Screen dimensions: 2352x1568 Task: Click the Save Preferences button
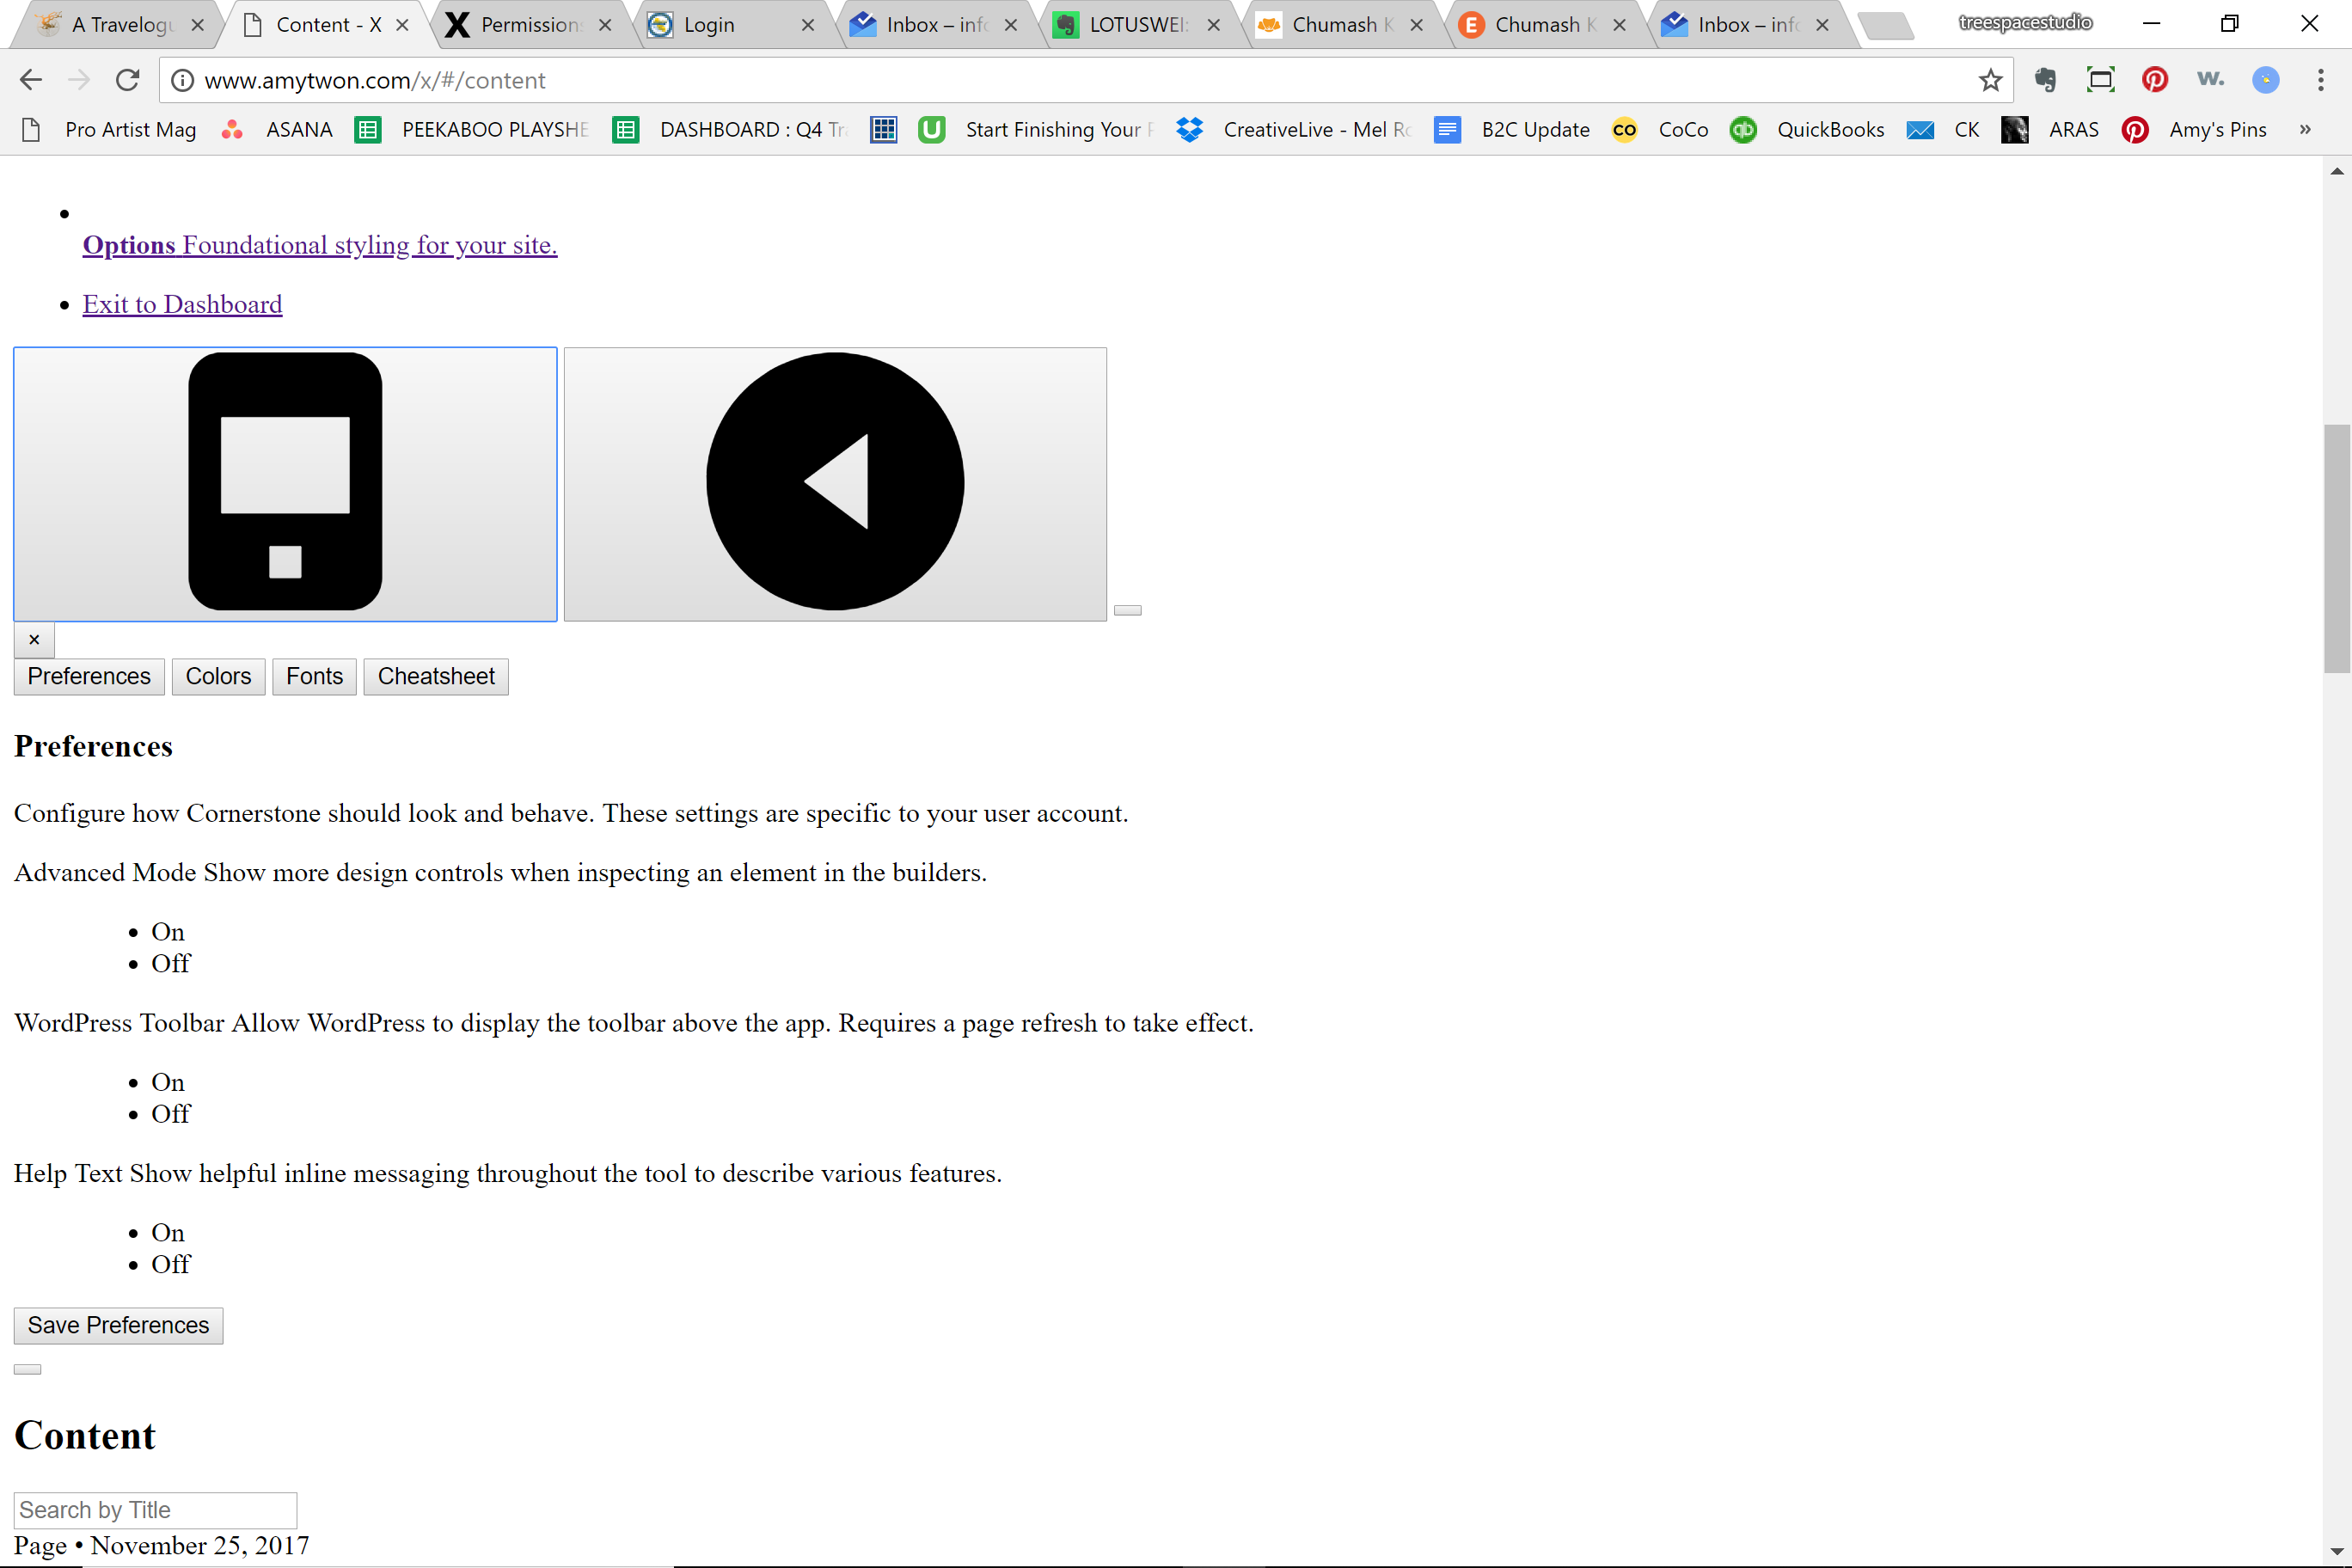pyautogui.click(x=118, y=1326)
